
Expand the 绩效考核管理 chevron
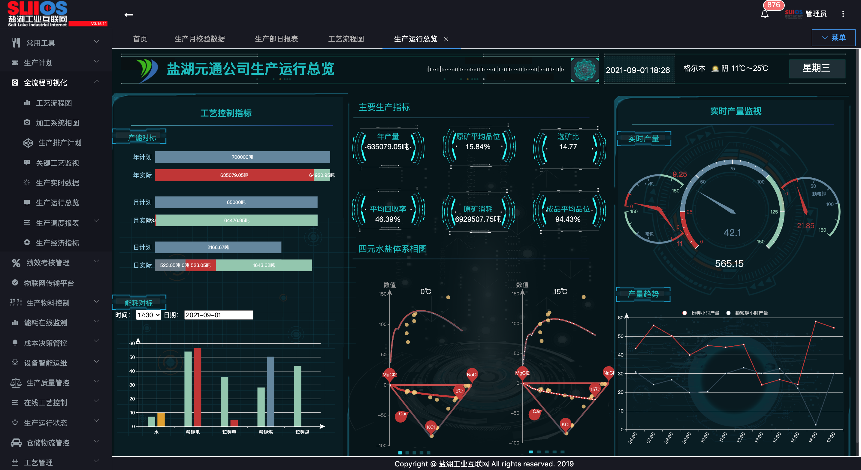pos(96,261)
